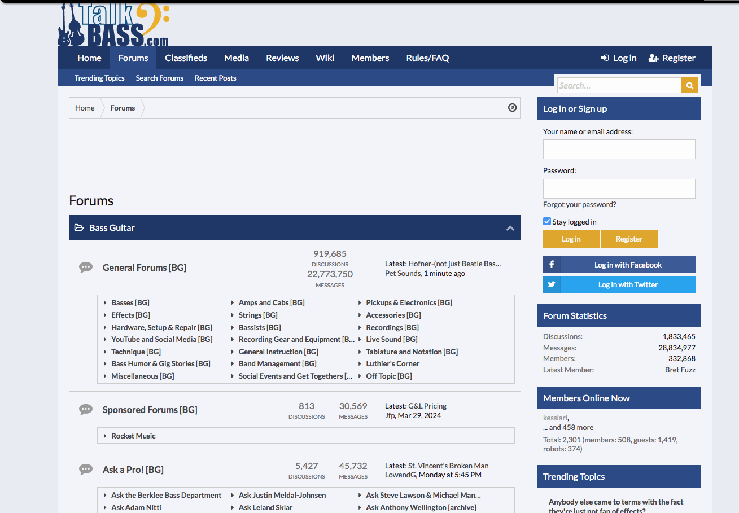
Task: Open latest post Hofner-(not just Beatle Bas...
Action: (x=454, y=264)
